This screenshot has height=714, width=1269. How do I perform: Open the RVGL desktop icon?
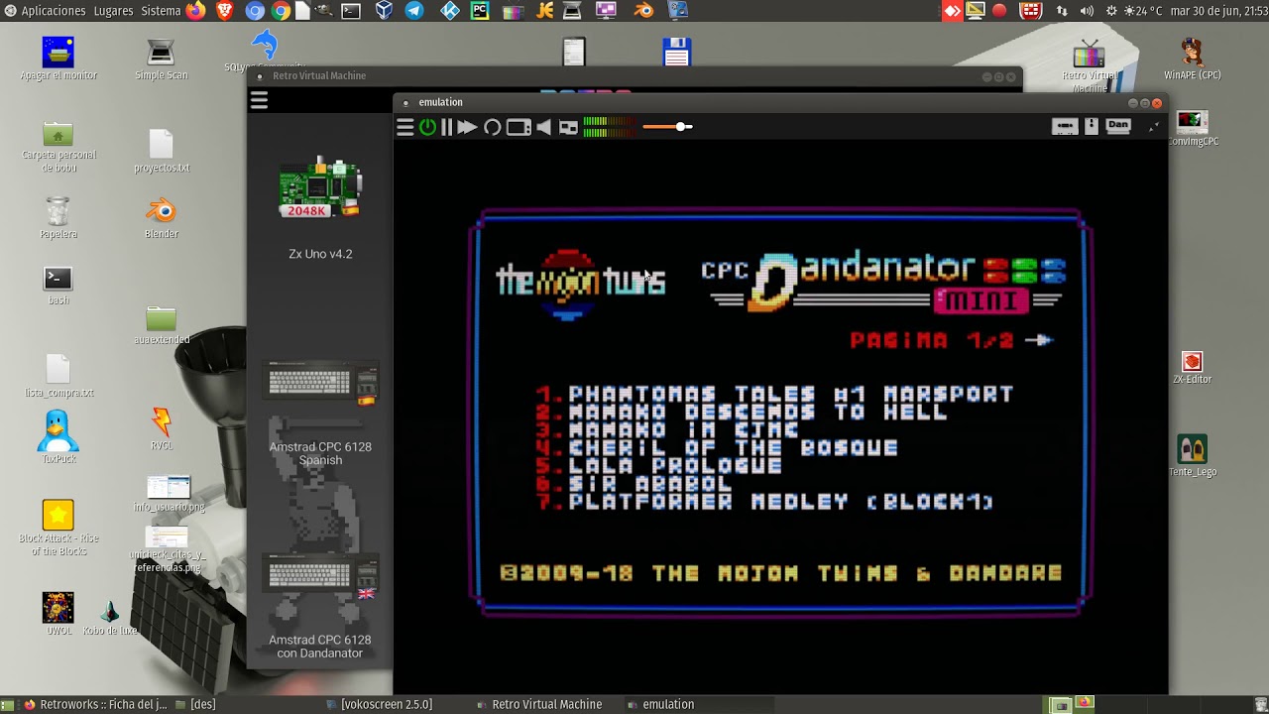point(161,428)
